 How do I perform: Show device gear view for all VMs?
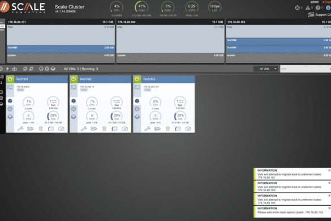(47, 69)
